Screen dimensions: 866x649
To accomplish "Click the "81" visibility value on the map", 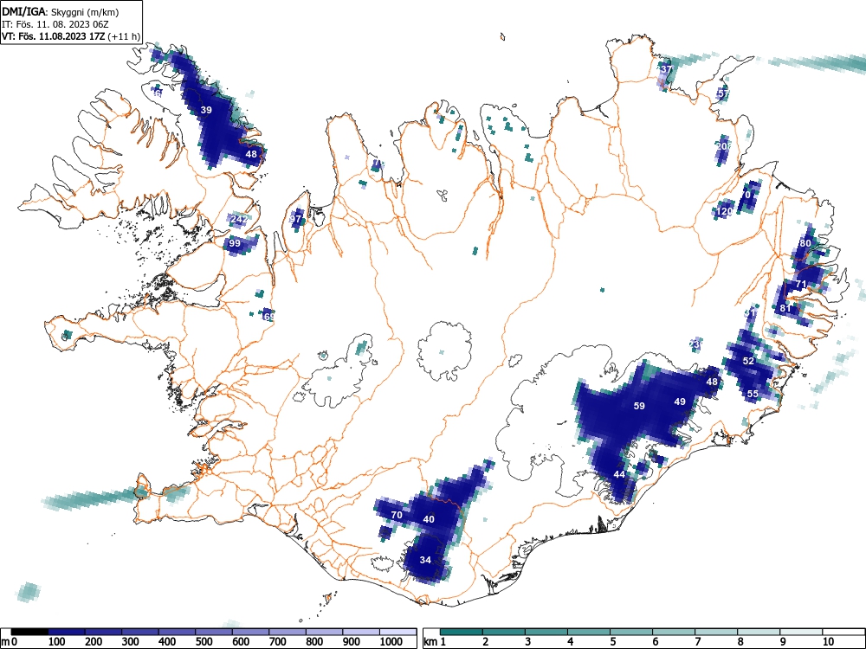I will 785,308.
